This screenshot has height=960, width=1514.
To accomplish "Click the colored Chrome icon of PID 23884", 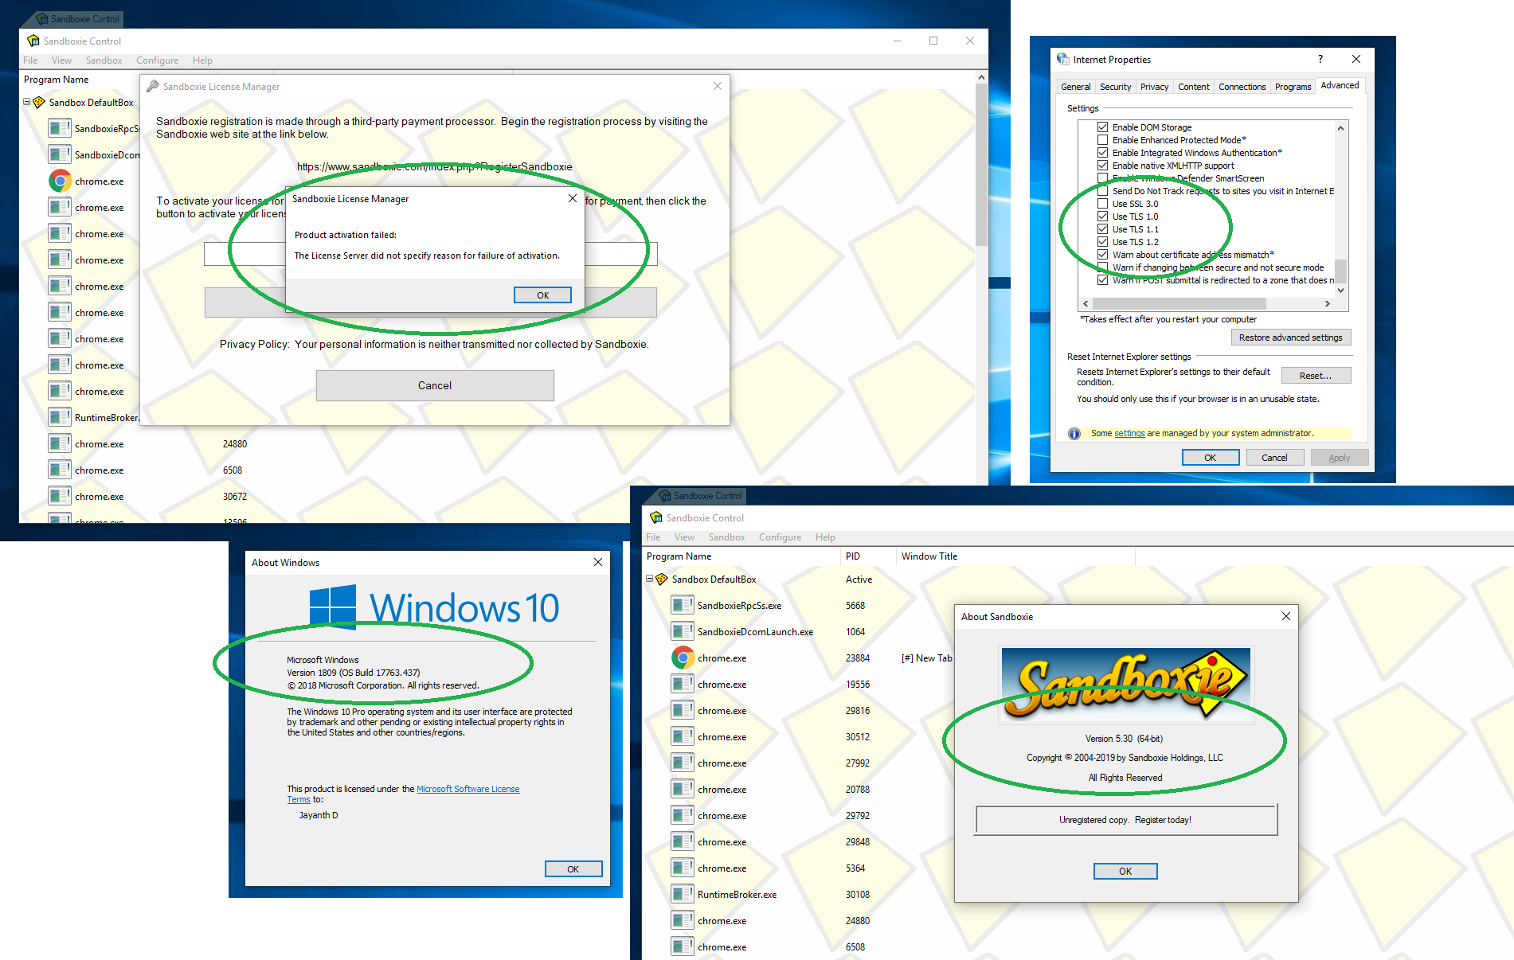I will point(683,658).
